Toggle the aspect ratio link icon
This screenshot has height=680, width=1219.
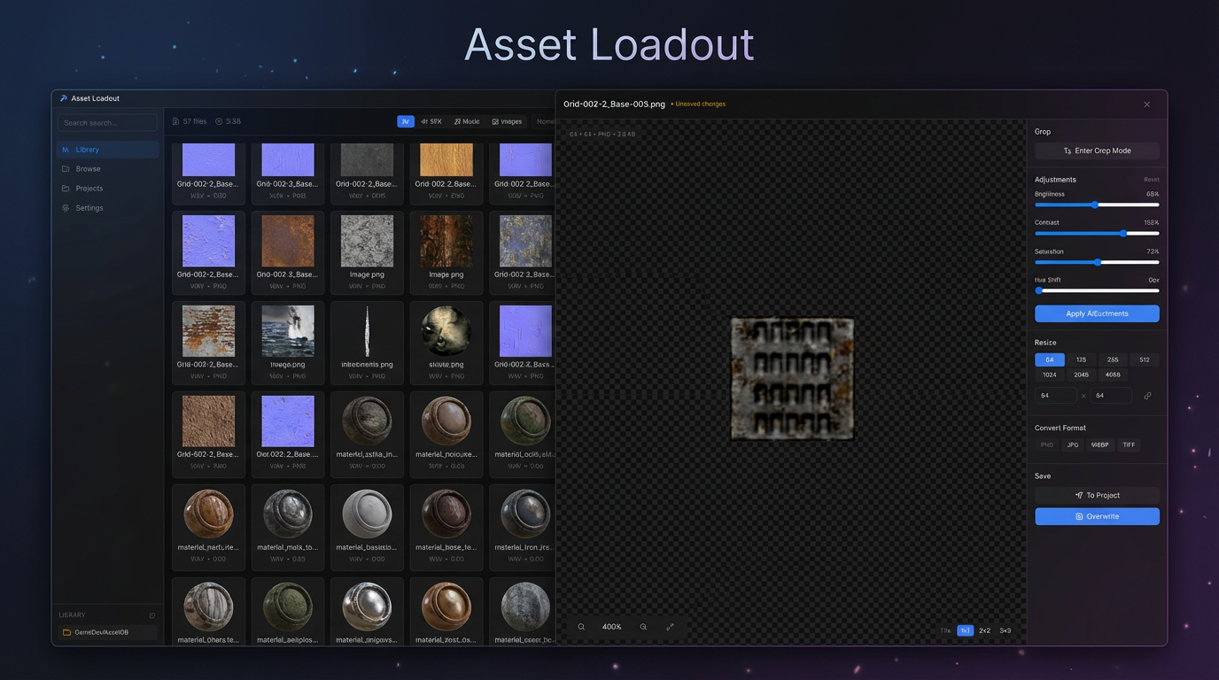(x=1147, y=396)
